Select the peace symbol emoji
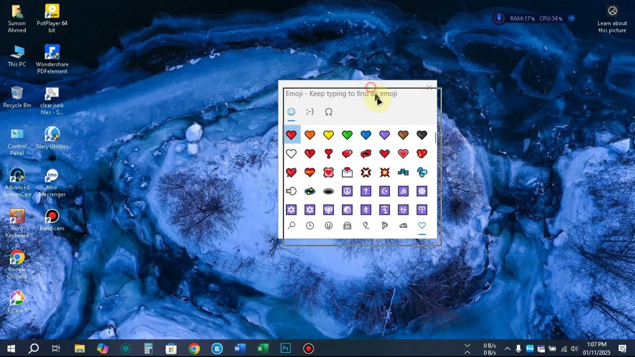 (347, 191)
